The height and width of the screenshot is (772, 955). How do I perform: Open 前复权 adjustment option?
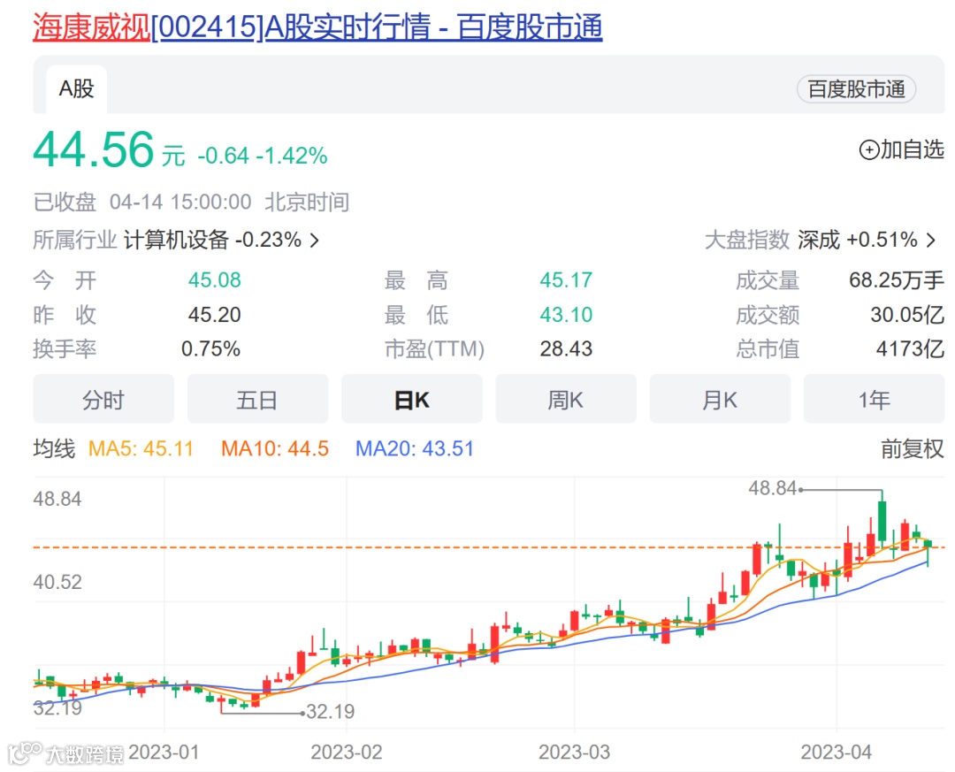913,449
